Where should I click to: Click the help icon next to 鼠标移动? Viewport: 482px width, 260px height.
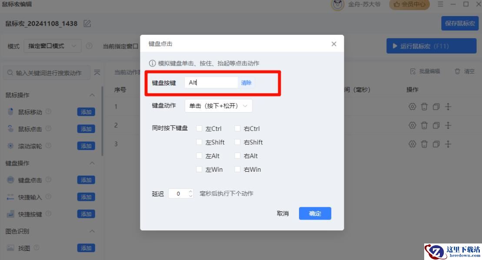click(x=48, y=112)
